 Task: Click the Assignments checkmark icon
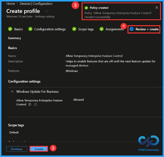tap(101, 29)
